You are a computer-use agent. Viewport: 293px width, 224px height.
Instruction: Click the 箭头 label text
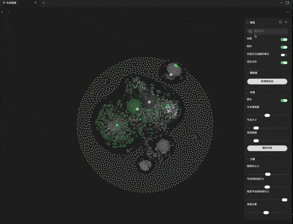pos(249,99)
